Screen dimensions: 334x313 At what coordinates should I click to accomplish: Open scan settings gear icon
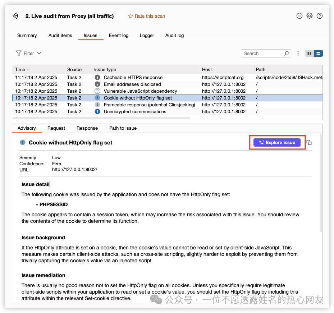[x=309, y=16]
